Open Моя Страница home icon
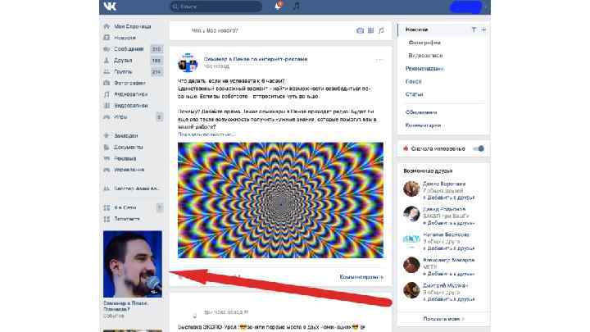590x332 pixels. click(107, 26)
